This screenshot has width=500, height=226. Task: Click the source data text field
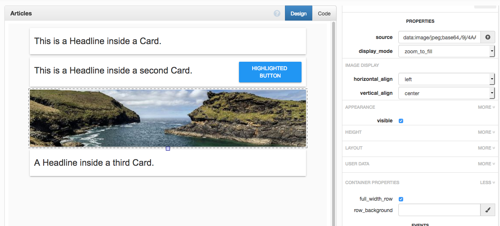pyautogui.click(x=439, y=37)
